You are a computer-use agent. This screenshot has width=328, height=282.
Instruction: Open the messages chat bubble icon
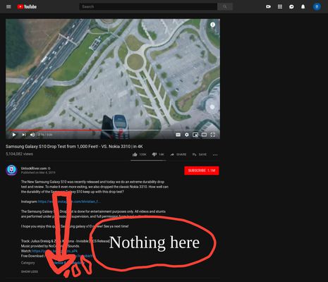[x=291, y=6]
